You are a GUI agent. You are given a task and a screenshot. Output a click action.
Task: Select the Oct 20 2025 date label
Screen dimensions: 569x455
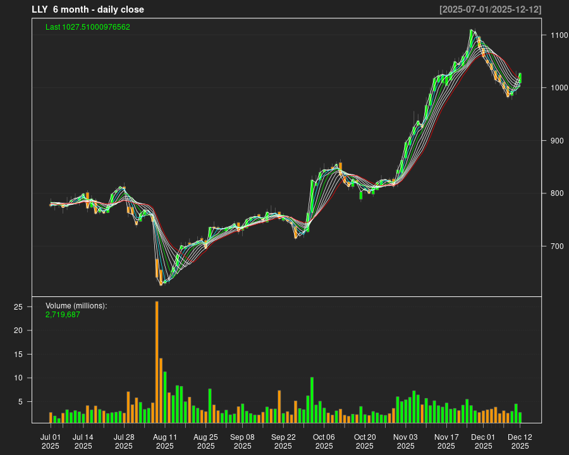pyautogui.click(x=365, y=441)
